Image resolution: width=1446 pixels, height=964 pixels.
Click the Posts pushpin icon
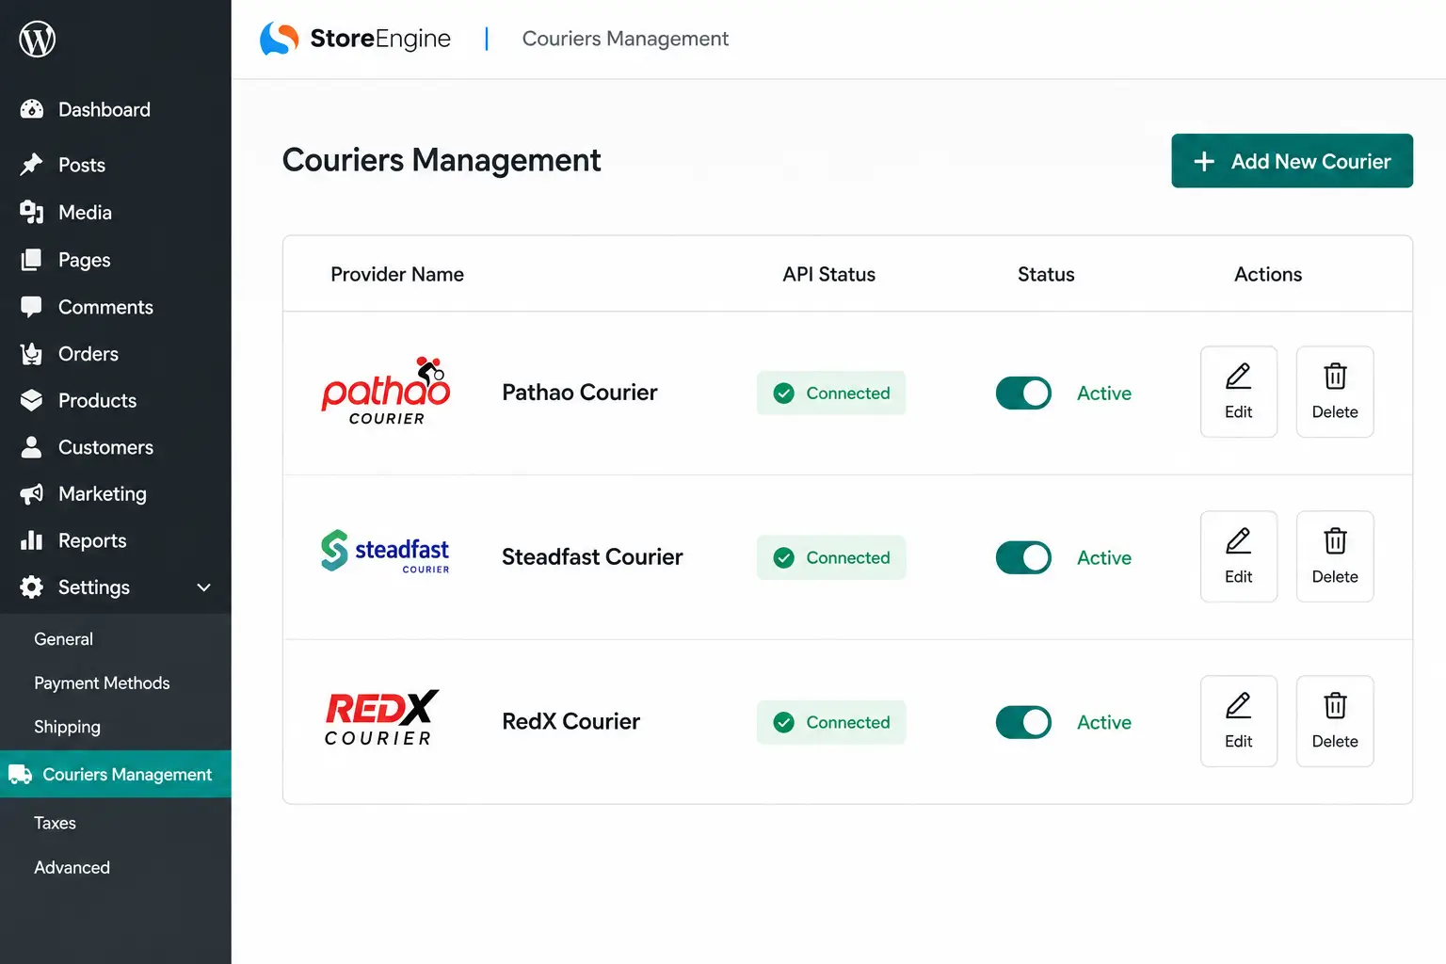click(x=32, y=165)
